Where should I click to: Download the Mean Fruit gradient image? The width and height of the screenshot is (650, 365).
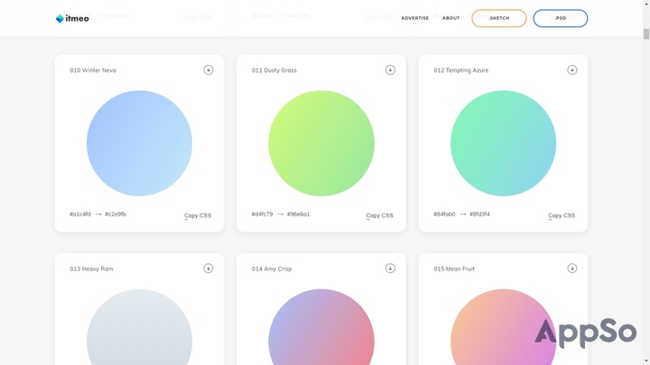[x=571, y=269]
